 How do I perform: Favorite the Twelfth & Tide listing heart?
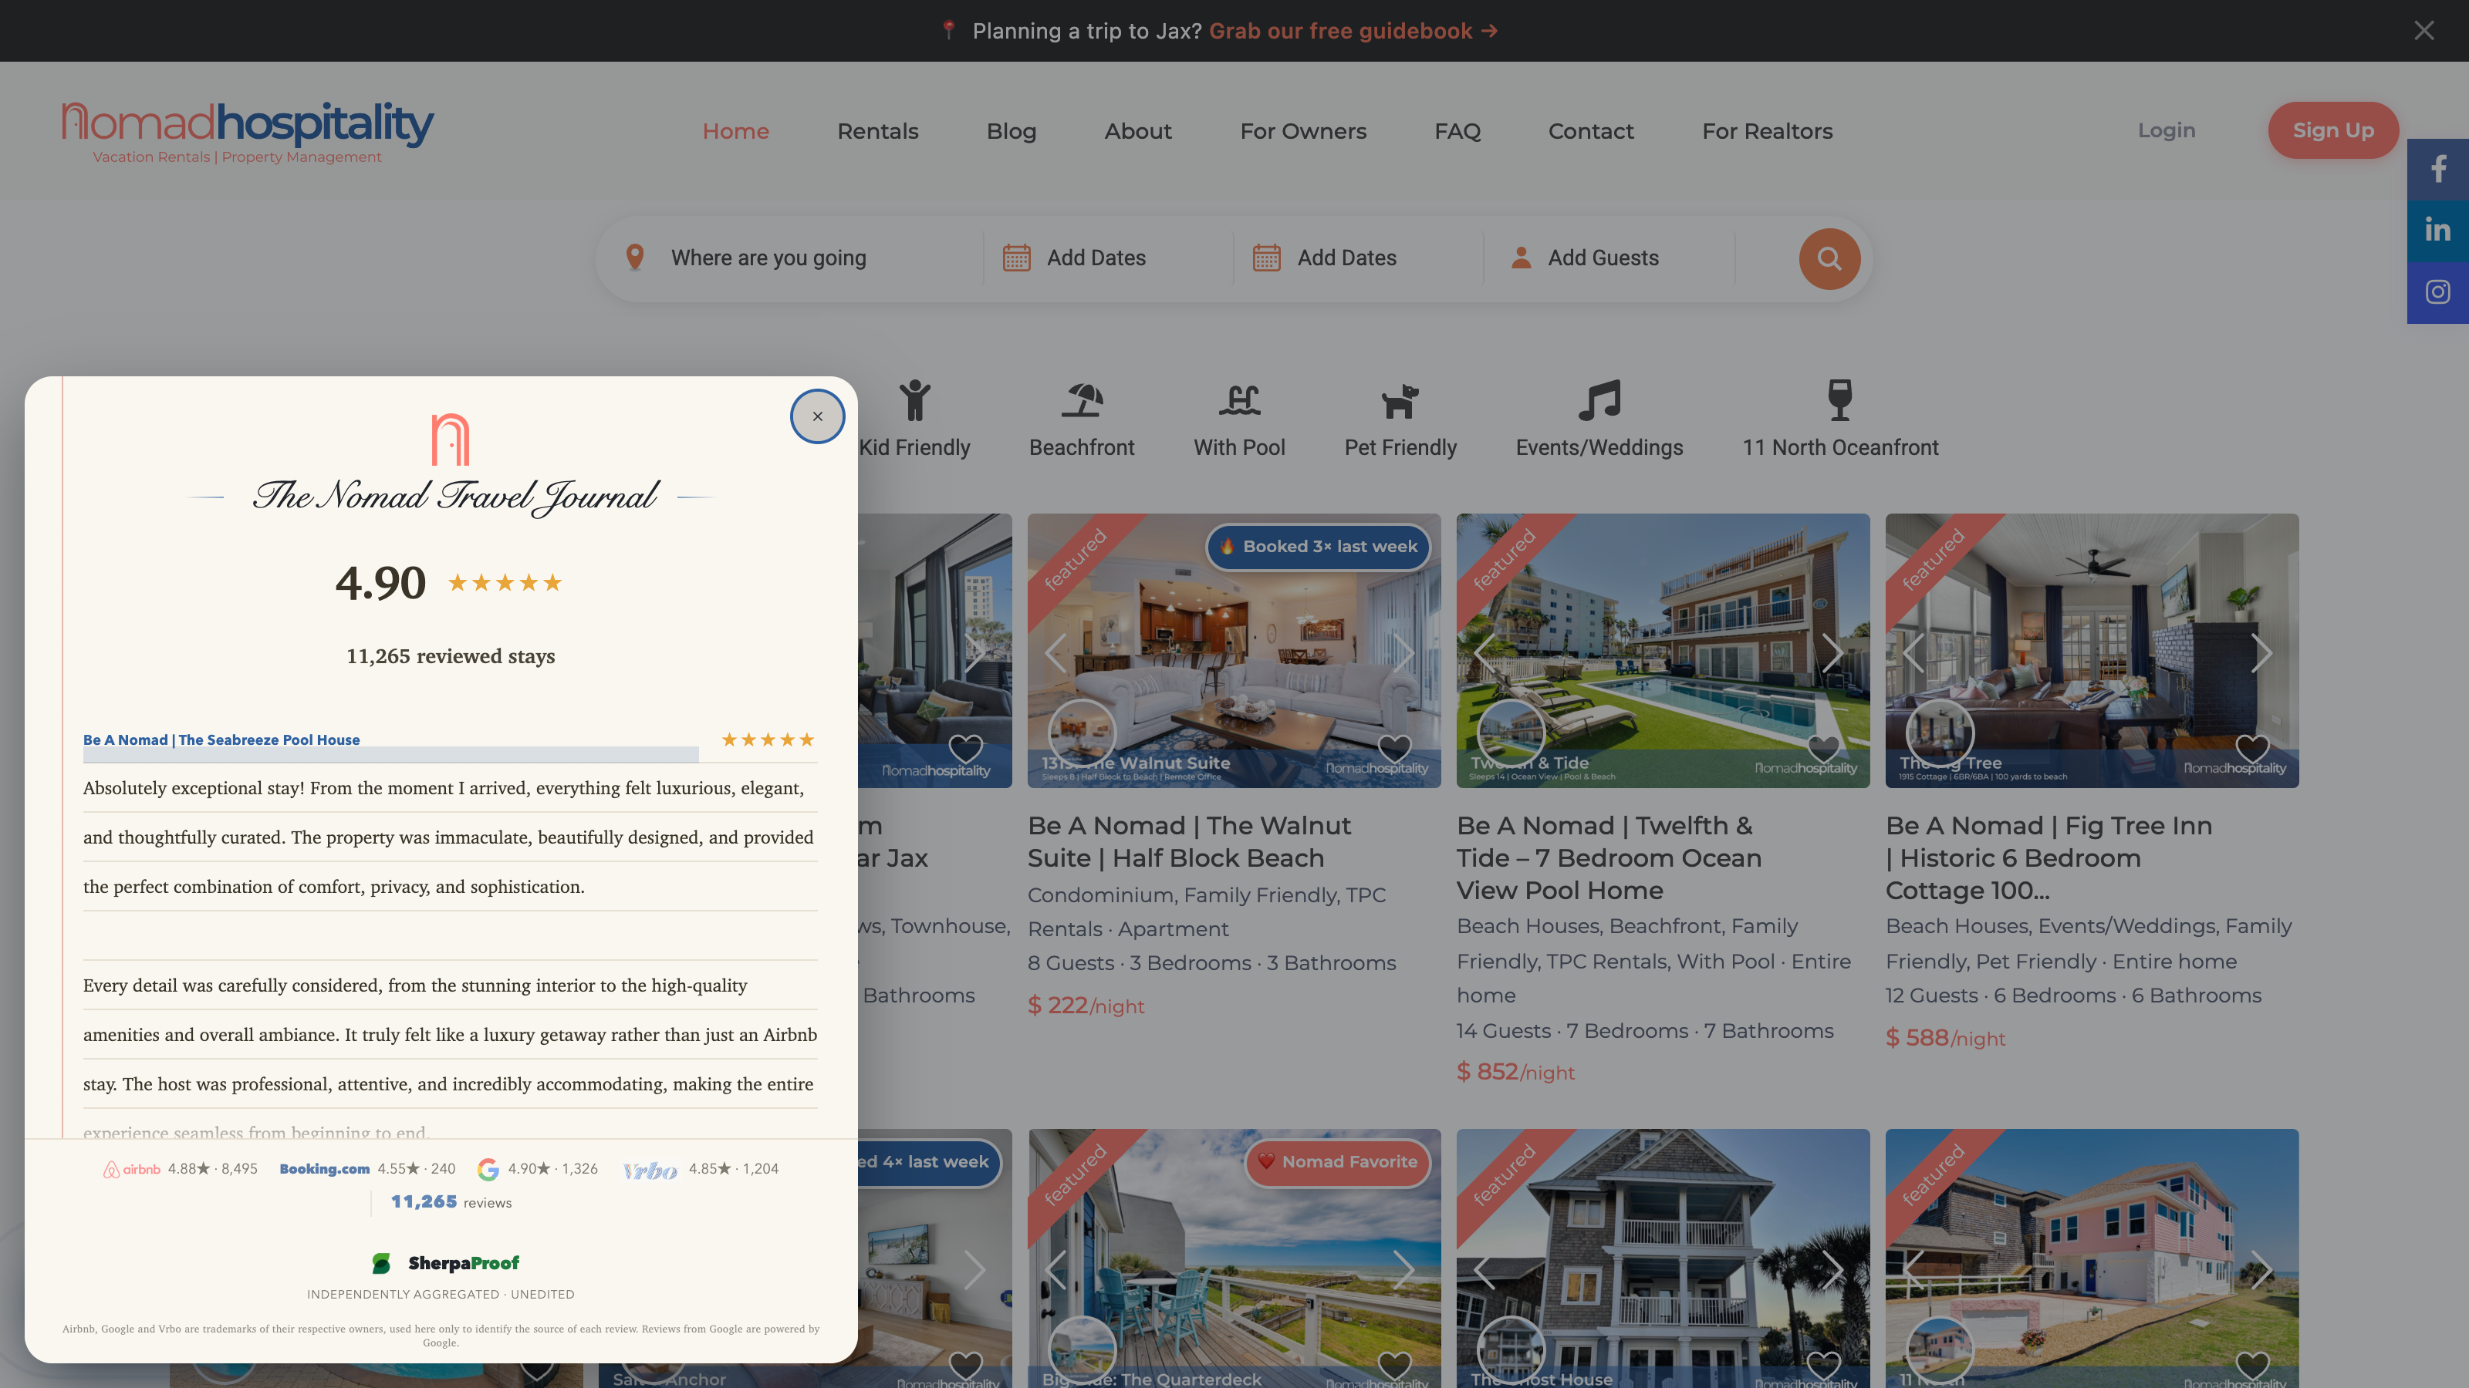click(1823, 747)
